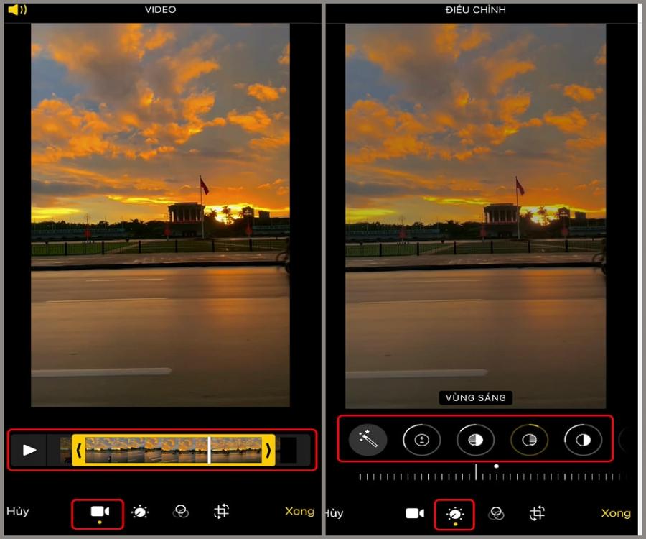Click right trim handle of timeline
The width and height of the screenshot is (646, 539).
pos(268,450)
